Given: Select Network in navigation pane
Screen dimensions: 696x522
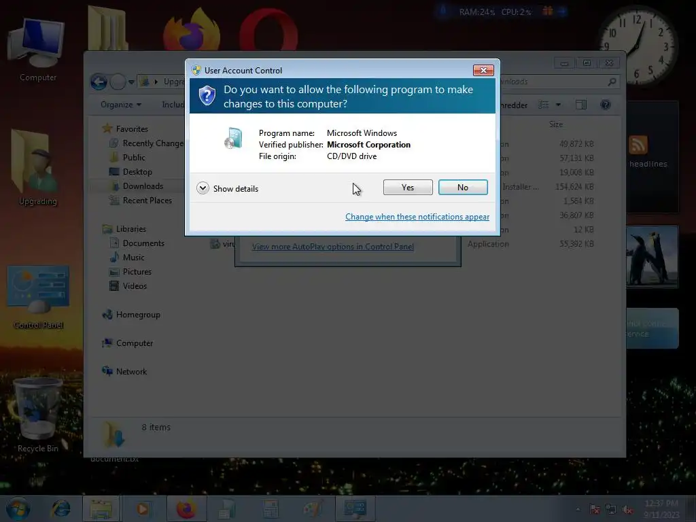Looking at the screenshot, I should [131, 372].
